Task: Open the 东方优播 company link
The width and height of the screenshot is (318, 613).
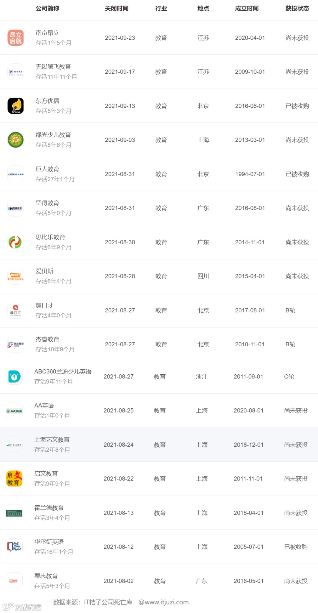Action: 47,101
